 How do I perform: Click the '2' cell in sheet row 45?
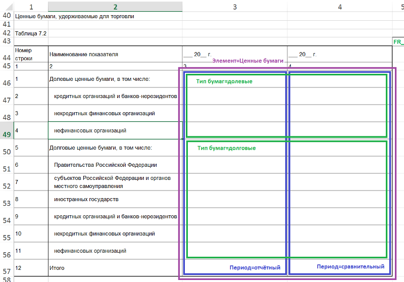115,66
